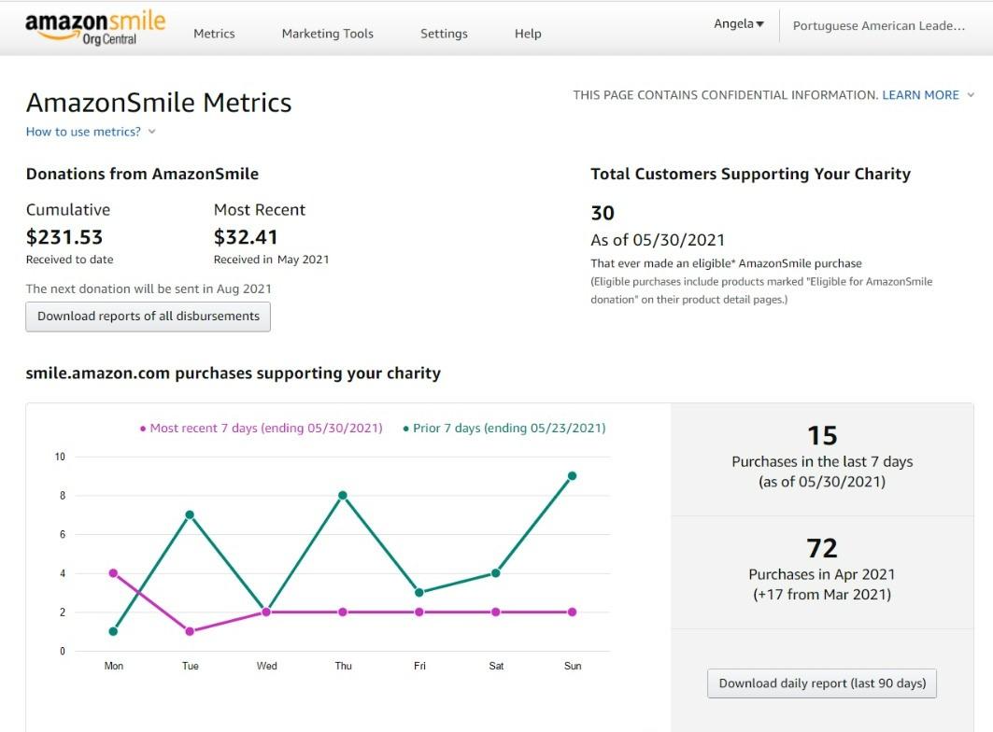Click the Wed data point at 2

click(266, 612)
